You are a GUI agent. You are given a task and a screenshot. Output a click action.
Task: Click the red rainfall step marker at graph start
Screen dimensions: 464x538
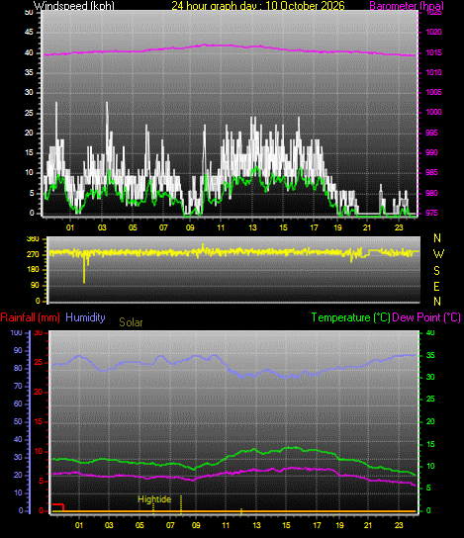coord(58,507)
